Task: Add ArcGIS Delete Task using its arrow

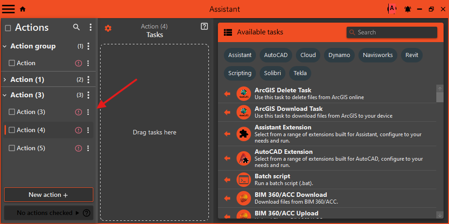Action: 227,94
